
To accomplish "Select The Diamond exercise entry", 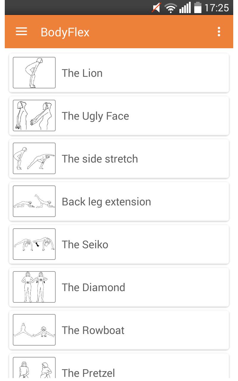I will tap(93, 287).
